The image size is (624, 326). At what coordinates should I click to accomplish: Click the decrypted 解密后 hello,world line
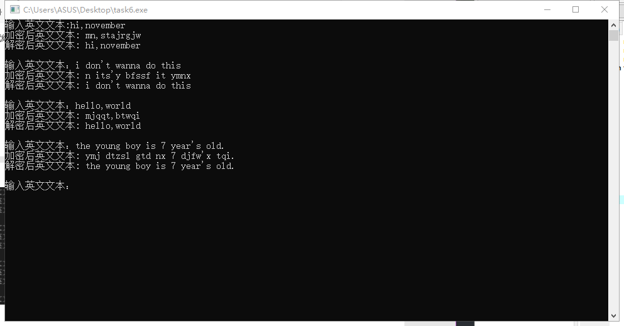pos(73,126)
